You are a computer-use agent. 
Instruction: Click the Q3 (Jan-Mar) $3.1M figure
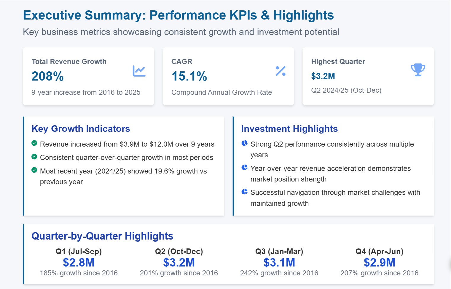point(279,263)
